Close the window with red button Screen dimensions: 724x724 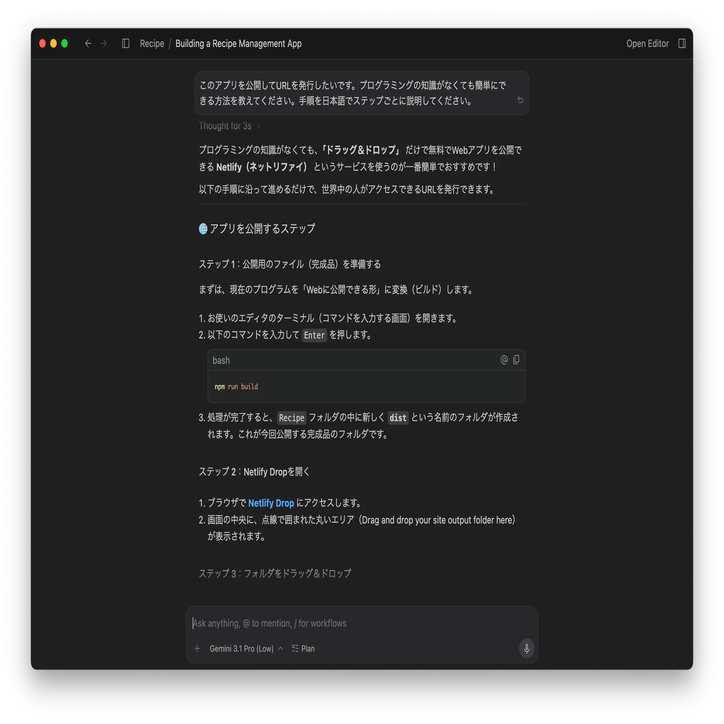[42, 43]
